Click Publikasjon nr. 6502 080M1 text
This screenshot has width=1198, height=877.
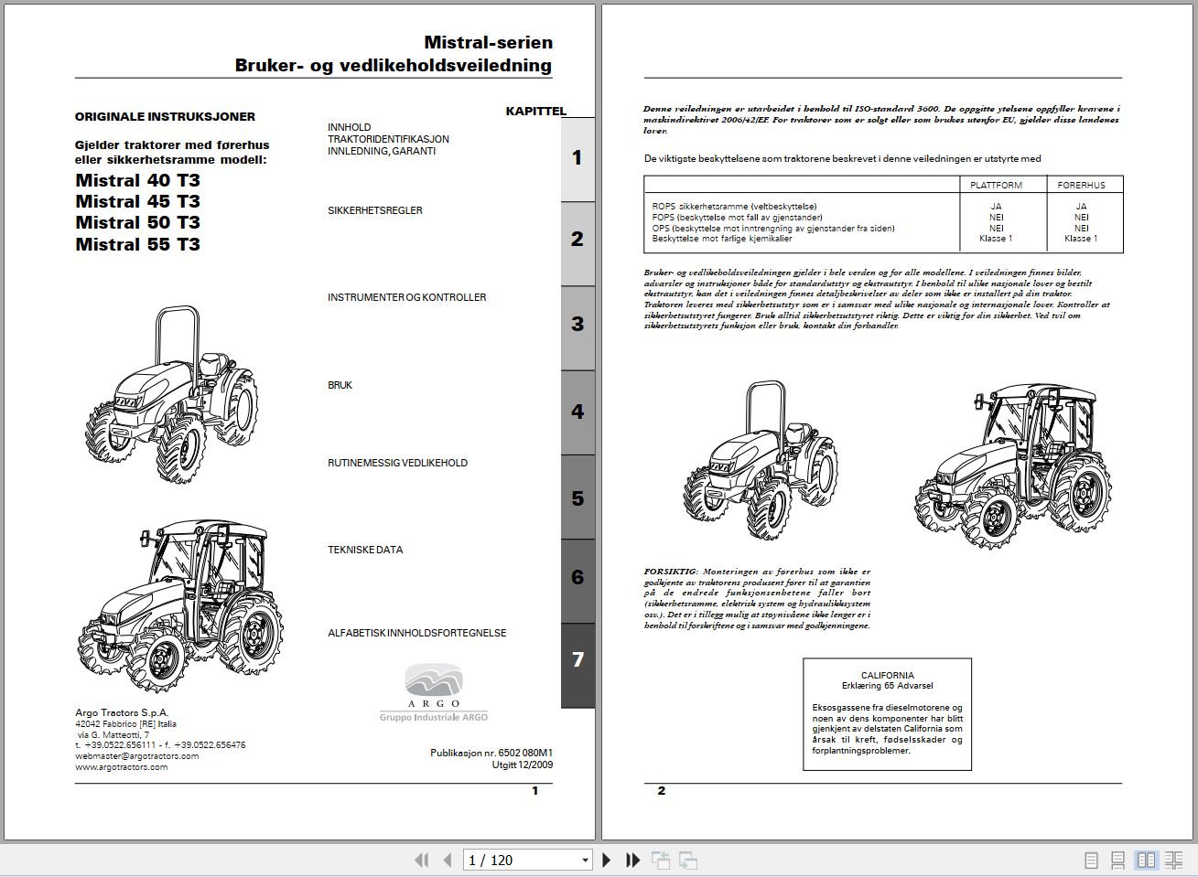(x=491, y=753)
